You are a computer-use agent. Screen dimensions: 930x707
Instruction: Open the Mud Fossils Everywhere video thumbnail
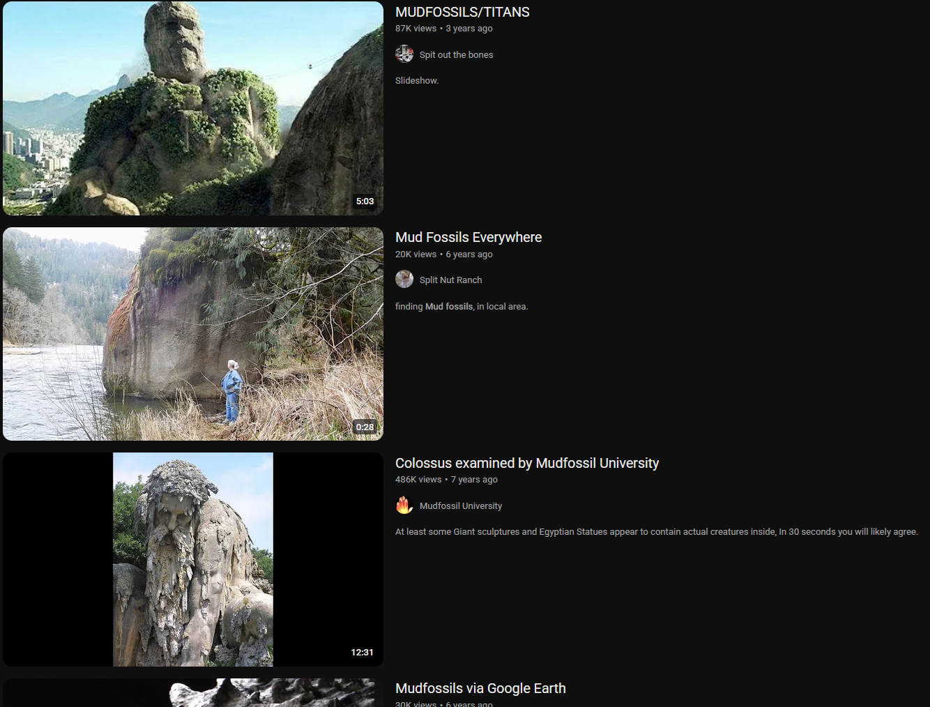click(x=193, y=334)
